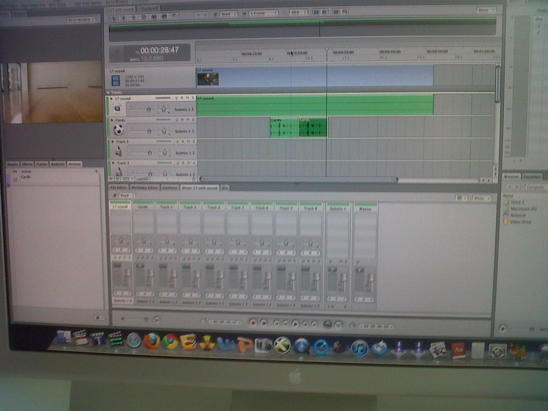Arm record on the Cards track
This screenshot has width=548, height=411.
coord(182,120)
